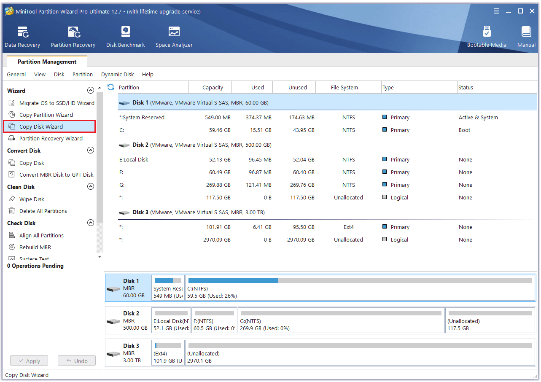
Task: Click the Delete All Partitions trash icon
Action: [12, 211]
